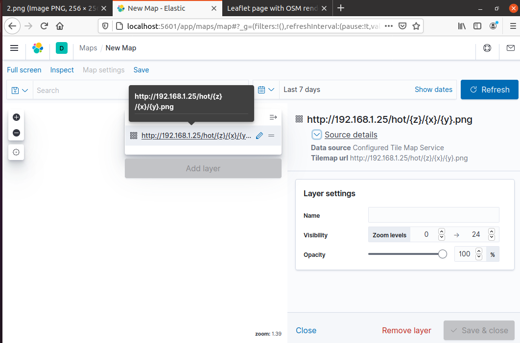Click the Elastic logo

(x=38, y=48)
